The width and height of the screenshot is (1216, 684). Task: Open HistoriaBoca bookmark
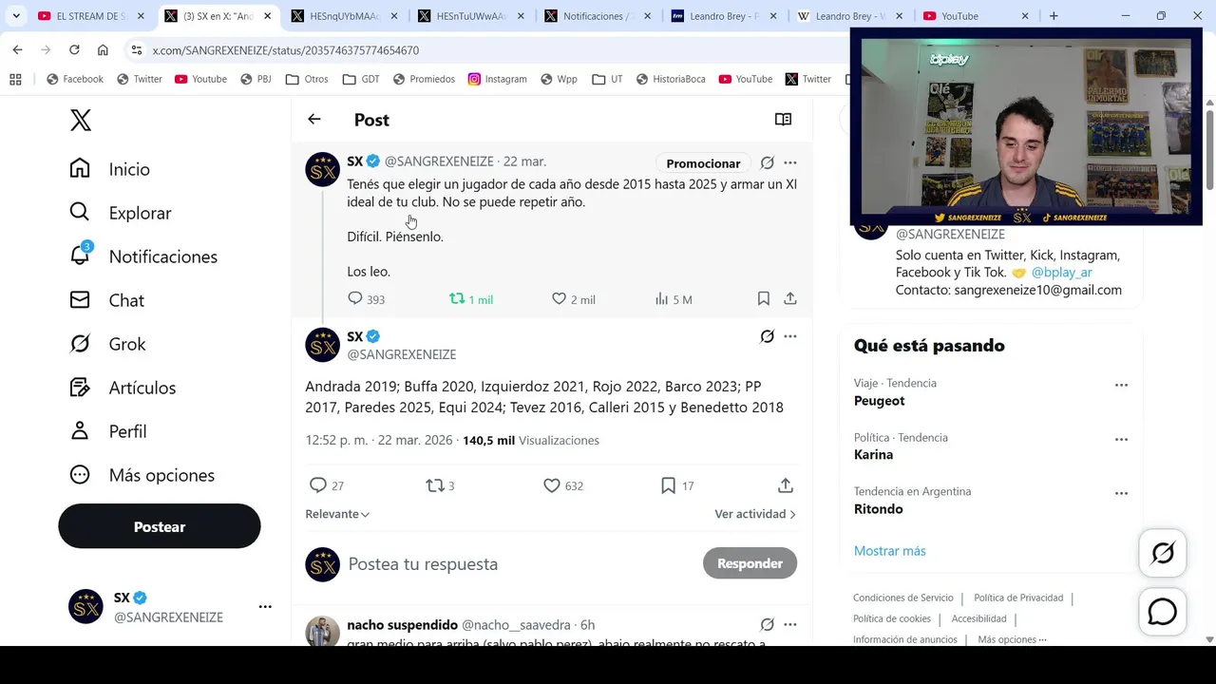[671, 79]
